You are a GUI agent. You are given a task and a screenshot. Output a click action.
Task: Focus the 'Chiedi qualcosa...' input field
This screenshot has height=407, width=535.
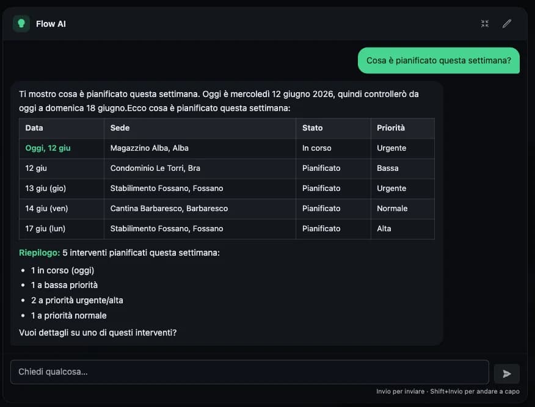(x=249, y=372)
